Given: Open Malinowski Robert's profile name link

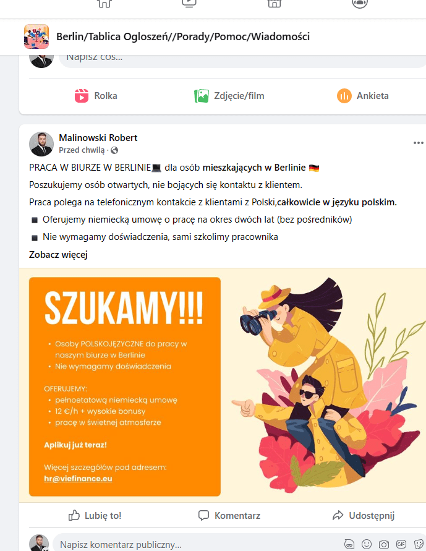Looking at the screenshot, I should point(98,138).
